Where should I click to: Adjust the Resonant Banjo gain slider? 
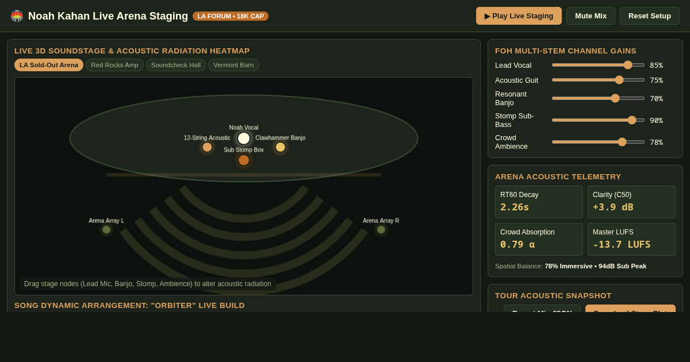[x=598, y=98]
